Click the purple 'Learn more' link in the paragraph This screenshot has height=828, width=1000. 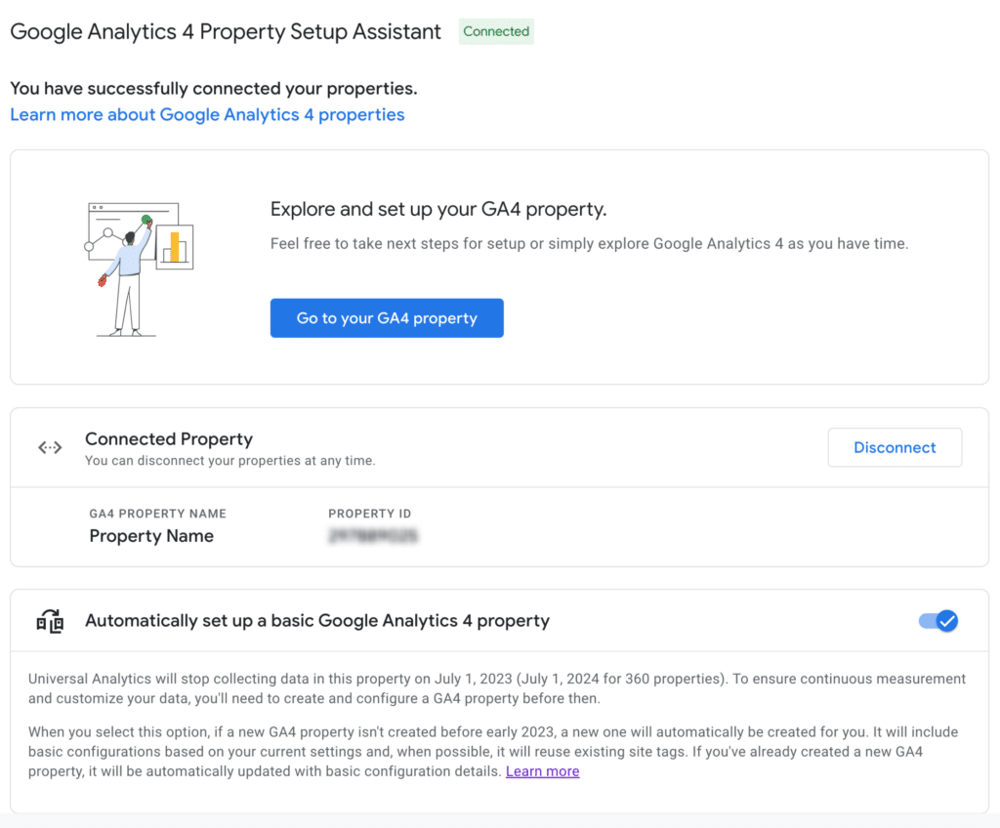[542, 770]
